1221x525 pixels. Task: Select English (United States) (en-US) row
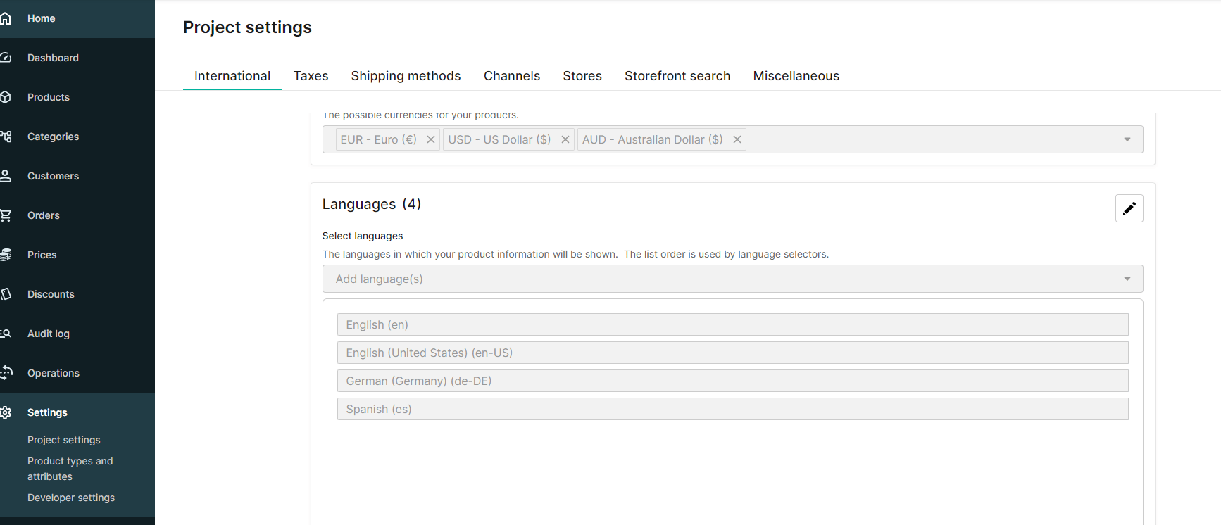pos(732,353)
